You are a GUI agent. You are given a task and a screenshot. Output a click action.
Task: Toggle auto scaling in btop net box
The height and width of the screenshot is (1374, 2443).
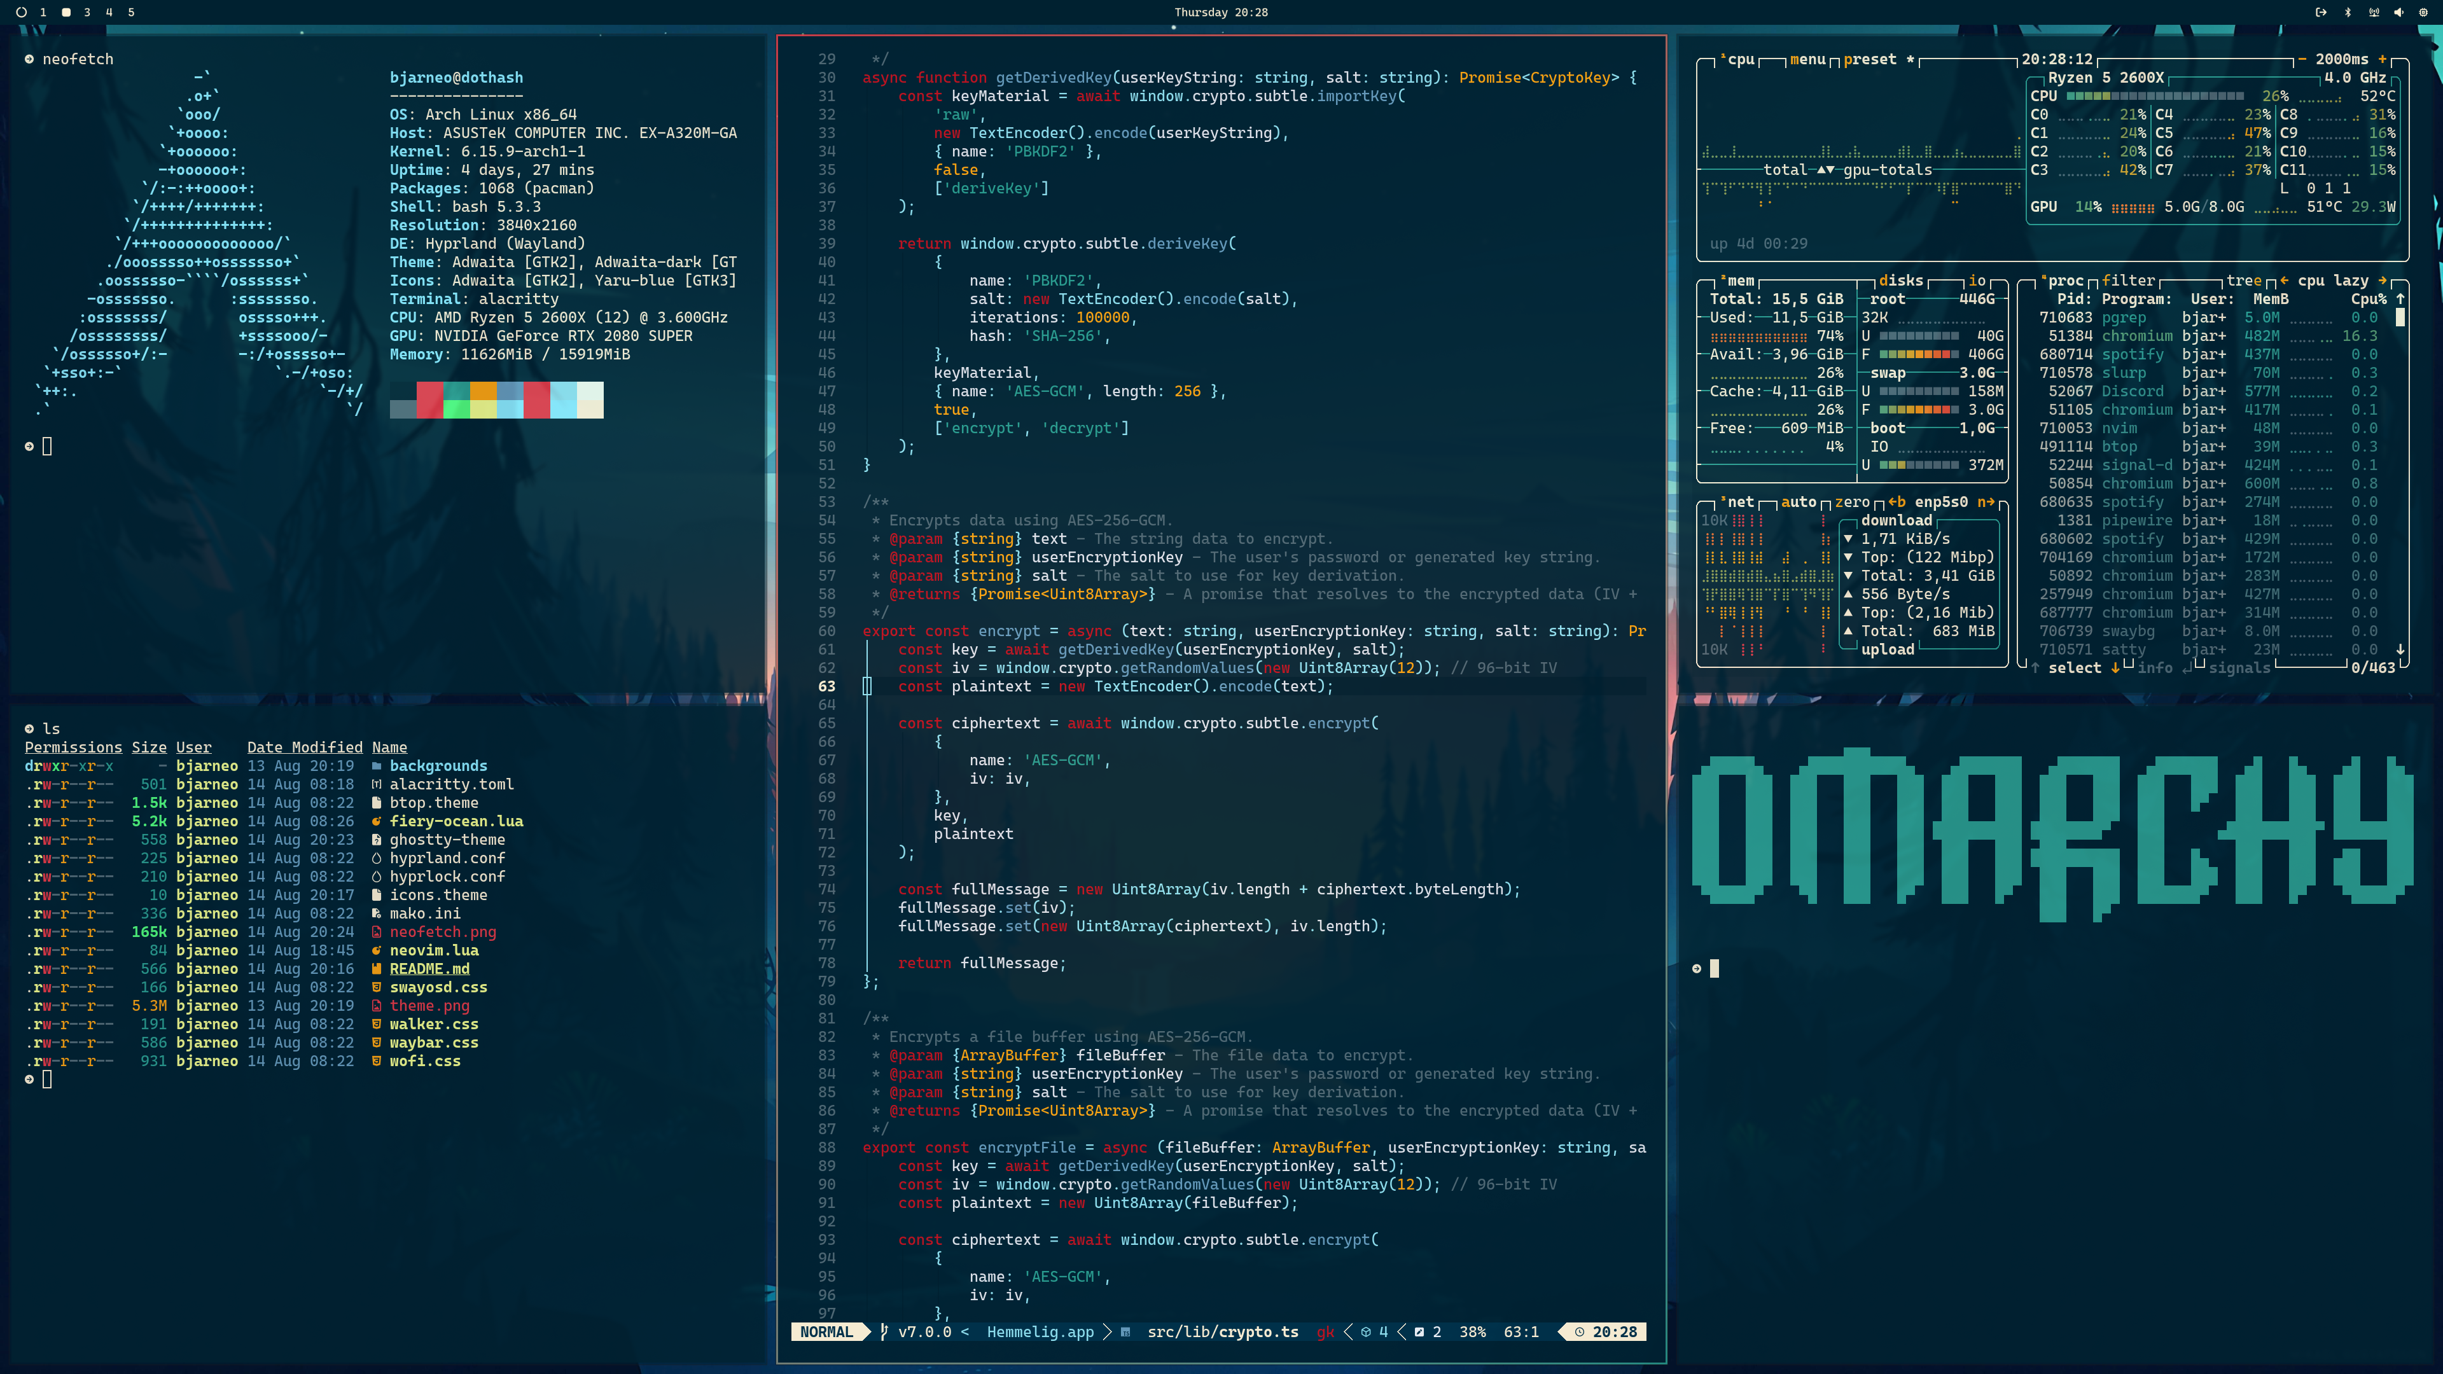point(1799,503)
